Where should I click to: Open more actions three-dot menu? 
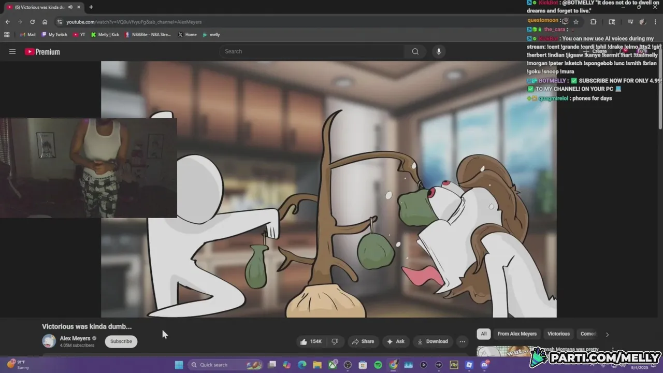(462, 341)
